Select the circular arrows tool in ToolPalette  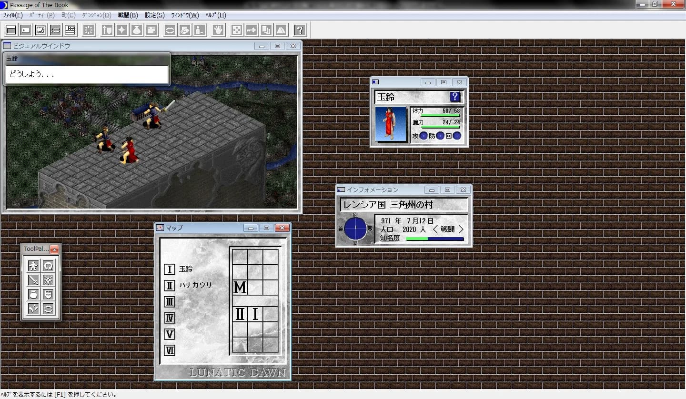point(48,309)
